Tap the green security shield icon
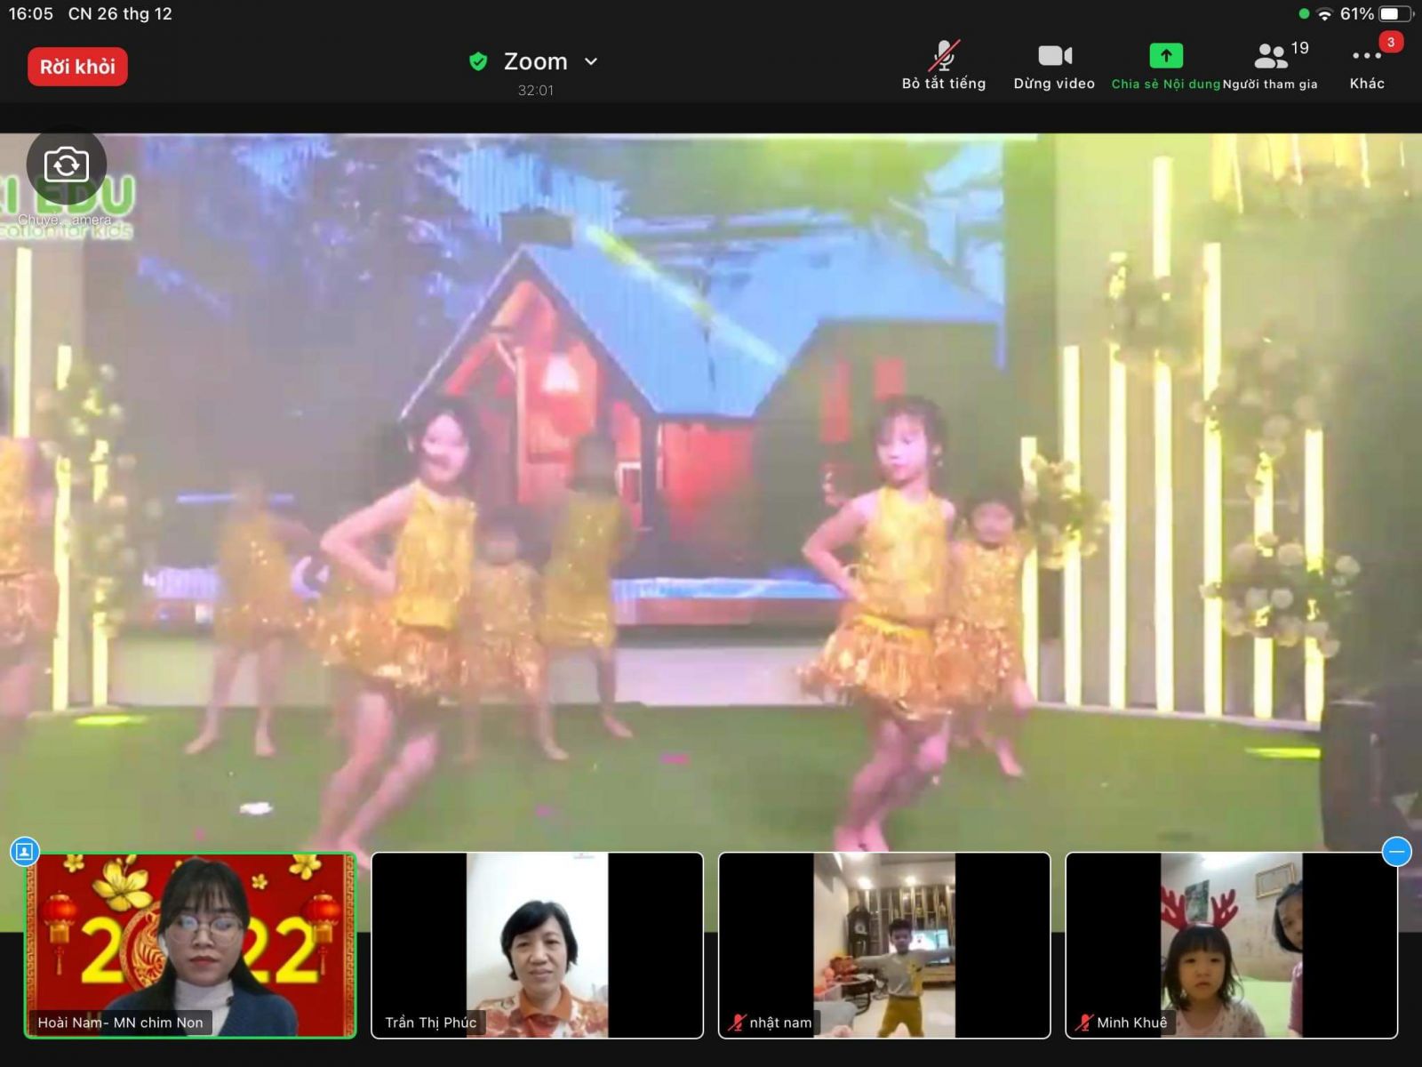 pos(478,61)
